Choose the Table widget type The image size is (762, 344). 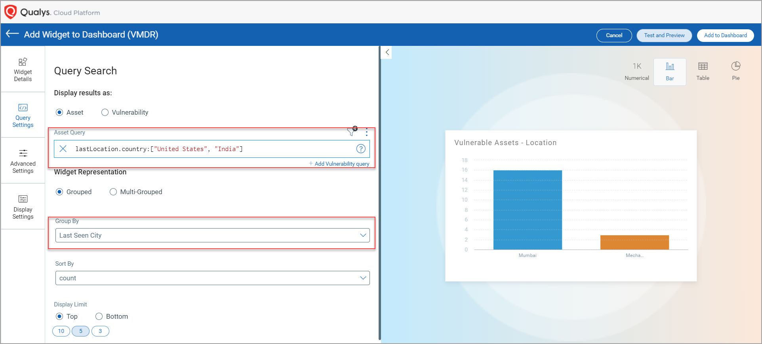pyautogui.click(x=703, y=72)
